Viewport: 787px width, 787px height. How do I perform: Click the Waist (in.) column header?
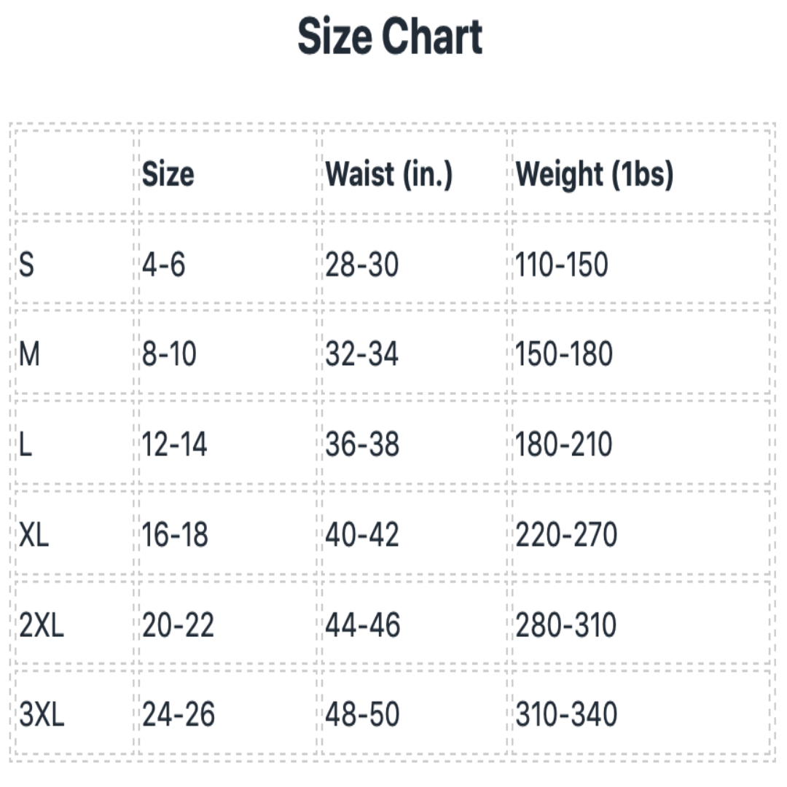pos(388,174)
